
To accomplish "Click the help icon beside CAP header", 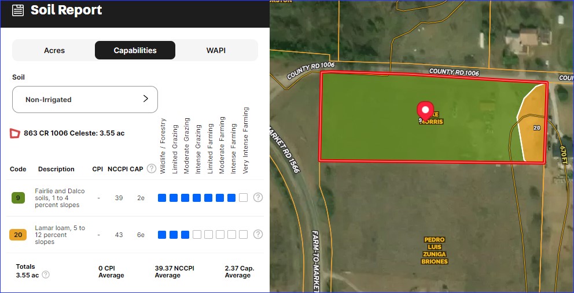I will tap(152, 168).
